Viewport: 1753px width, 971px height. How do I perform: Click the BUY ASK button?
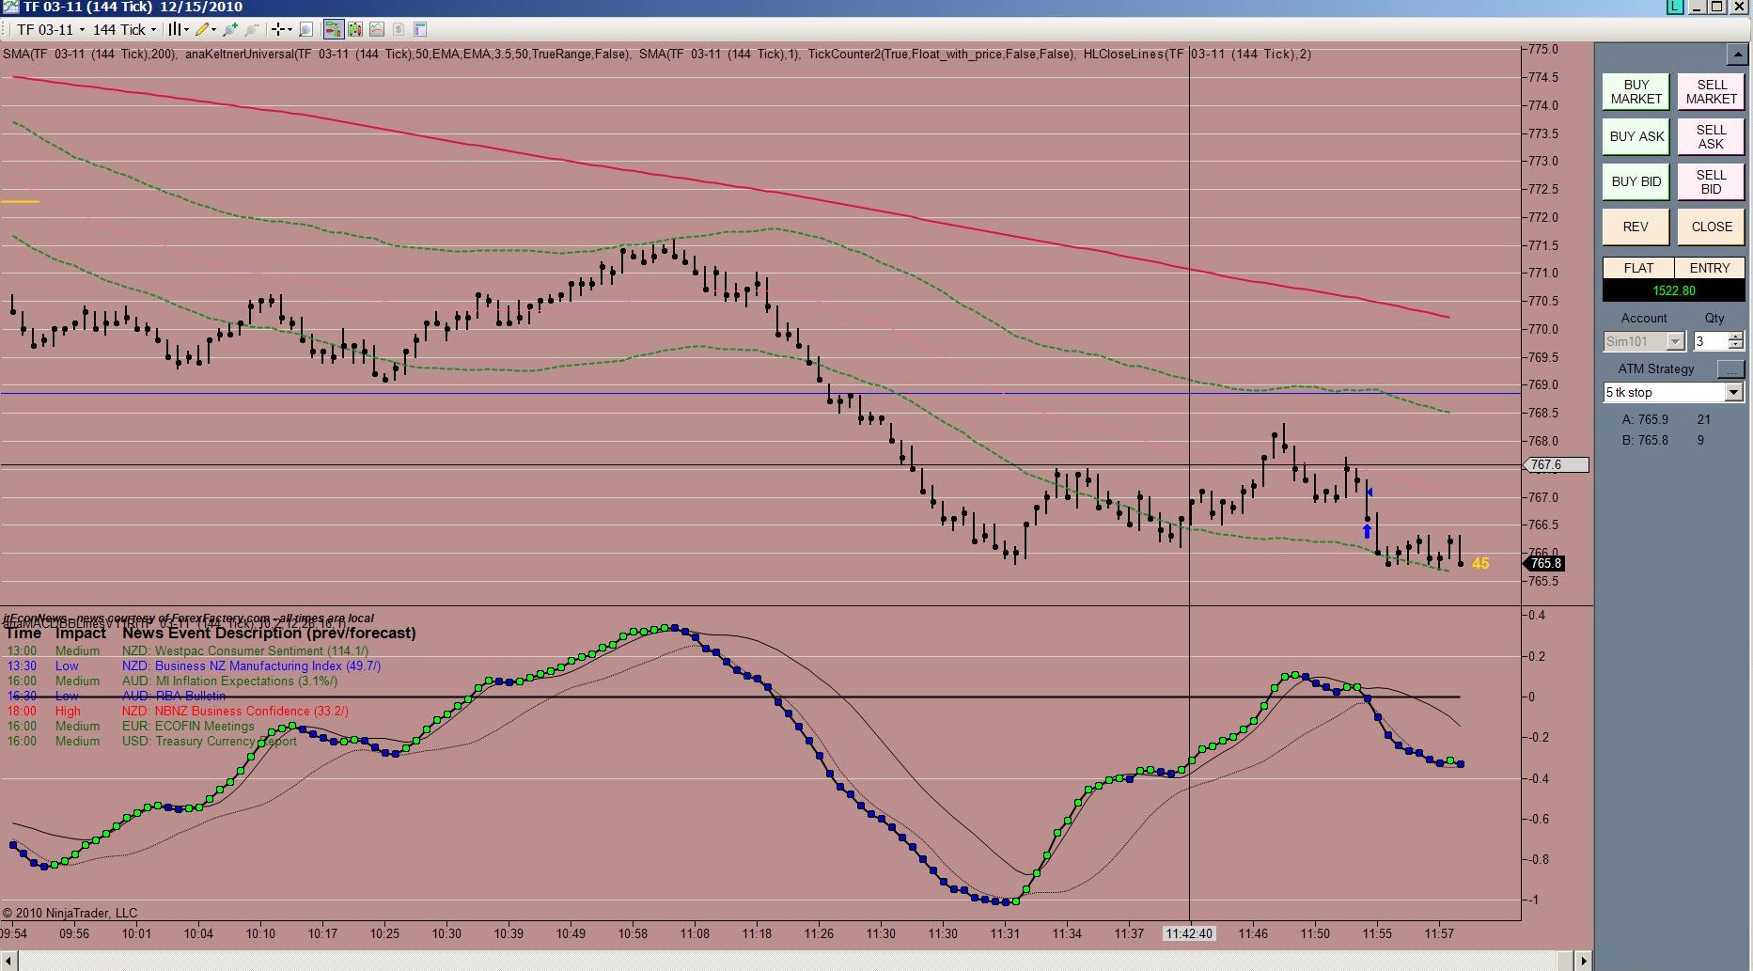1636,137
